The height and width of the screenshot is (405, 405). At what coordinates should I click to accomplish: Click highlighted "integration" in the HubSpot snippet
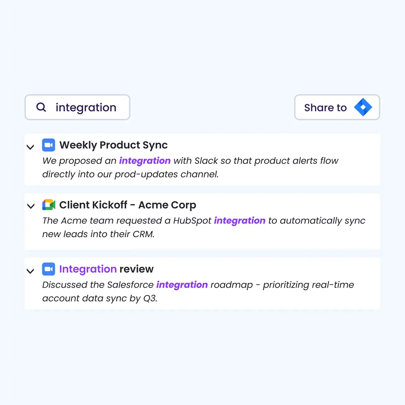click(x=240, y=221)
